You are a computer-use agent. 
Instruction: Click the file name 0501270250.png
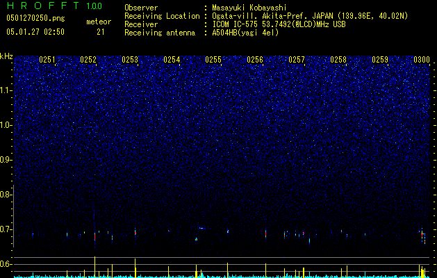pos(35,19)
